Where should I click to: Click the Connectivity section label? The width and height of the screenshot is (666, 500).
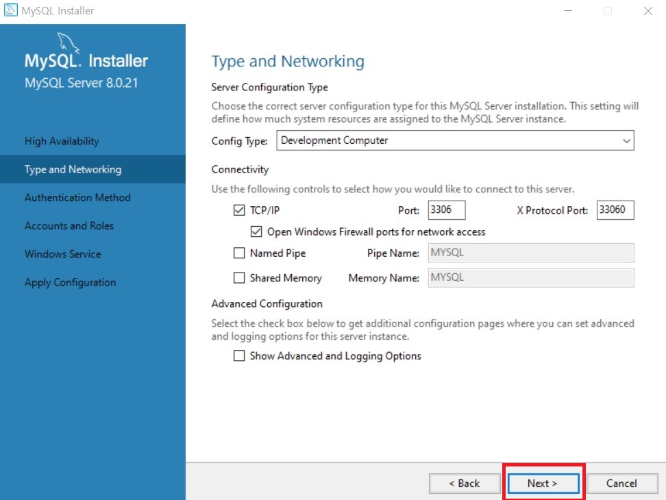(240, 169)
